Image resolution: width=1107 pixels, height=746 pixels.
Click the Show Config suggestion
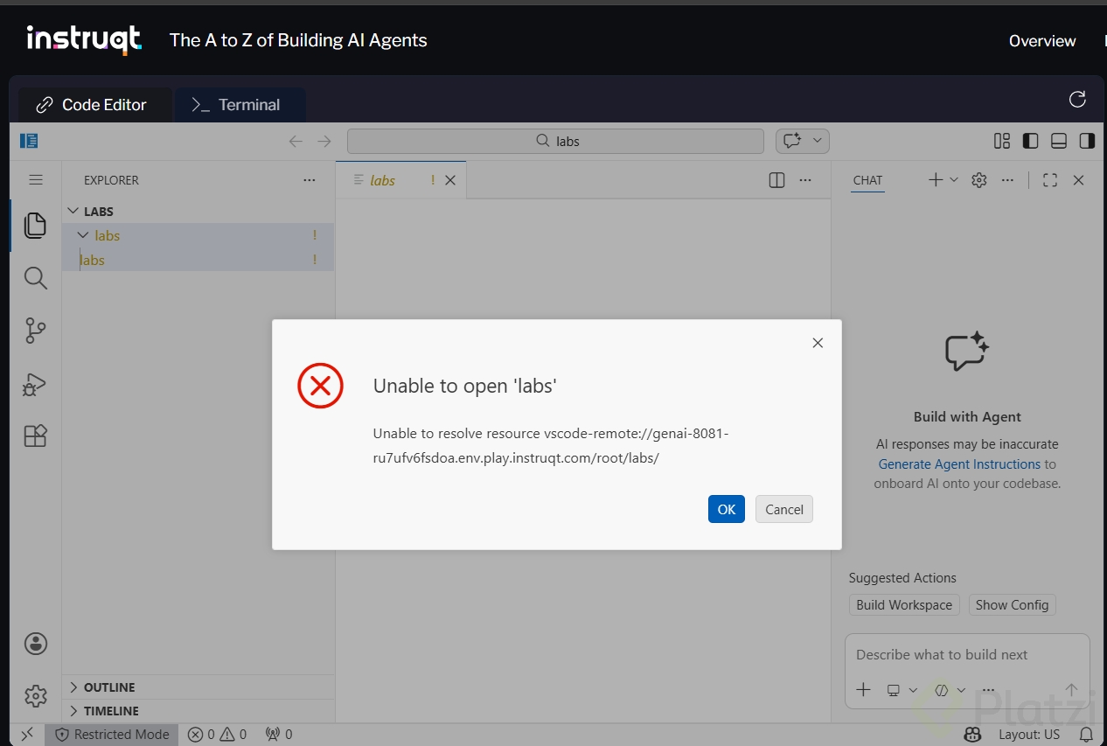pos(1012,605)
